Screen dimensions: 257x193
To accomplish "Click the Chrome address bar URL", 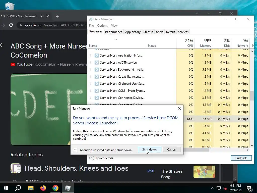I will click(56, 25).
